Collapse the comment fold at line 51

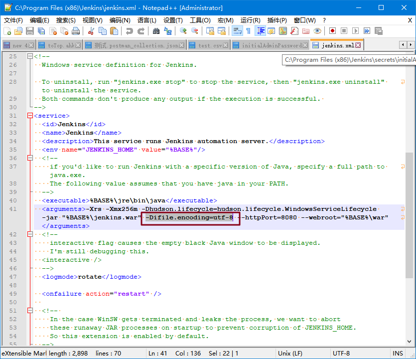tap(30, 311)
